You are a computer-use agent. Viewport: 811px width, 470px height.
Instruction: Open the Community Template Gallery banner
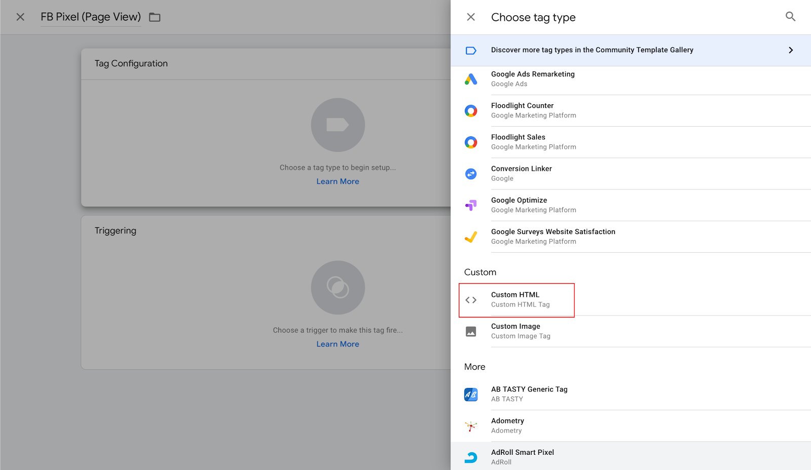click(592, 50)
